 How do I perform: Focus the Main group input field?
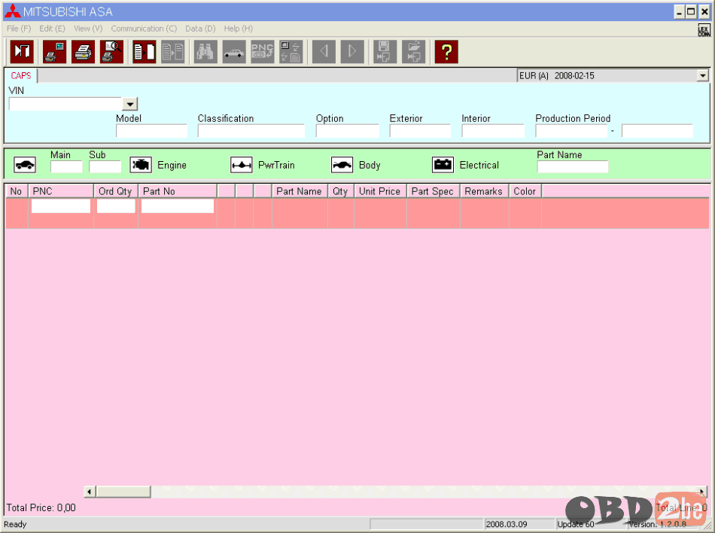[x=66, y=167]
